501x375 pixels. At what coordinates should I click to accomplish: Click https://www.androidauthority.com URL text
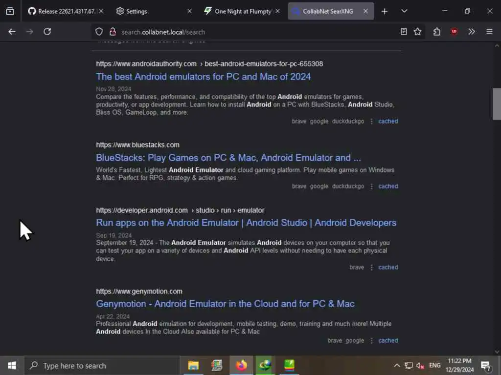tap(146, 64)
